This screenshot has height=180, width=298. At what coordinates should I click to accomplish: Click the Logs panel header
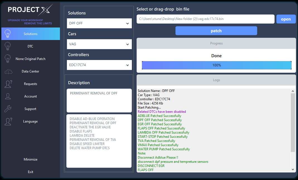216,80
